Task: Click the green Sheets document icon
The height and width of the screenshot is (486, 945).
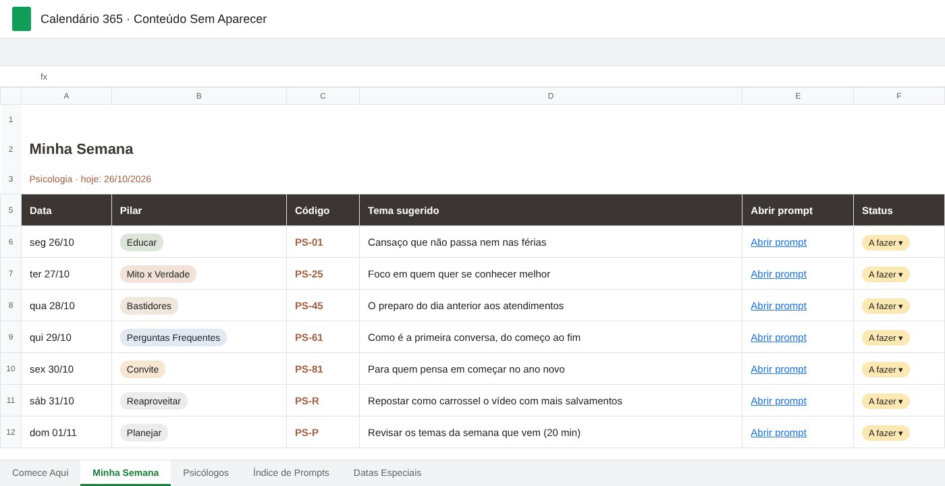Action: [x=22, y=19]
